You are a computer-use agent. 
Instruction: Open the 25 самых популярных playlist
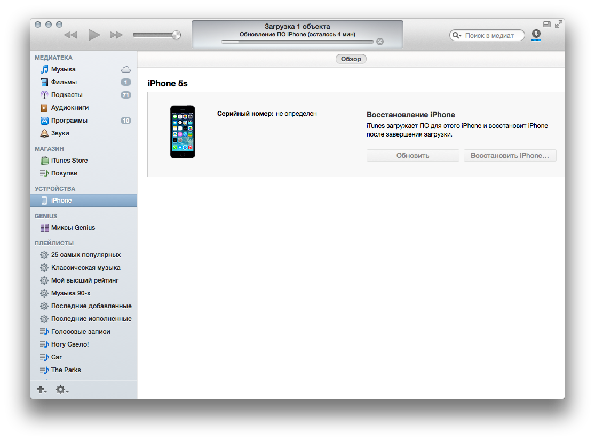pos(83,255)
